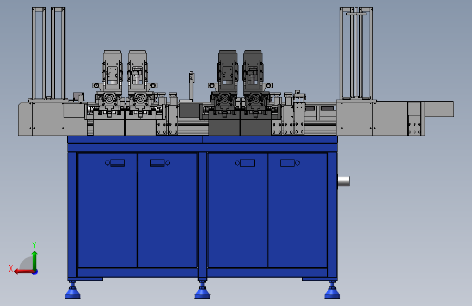Select the left dark-gray motor head
The image size is (472, 306).
(228, 71)
